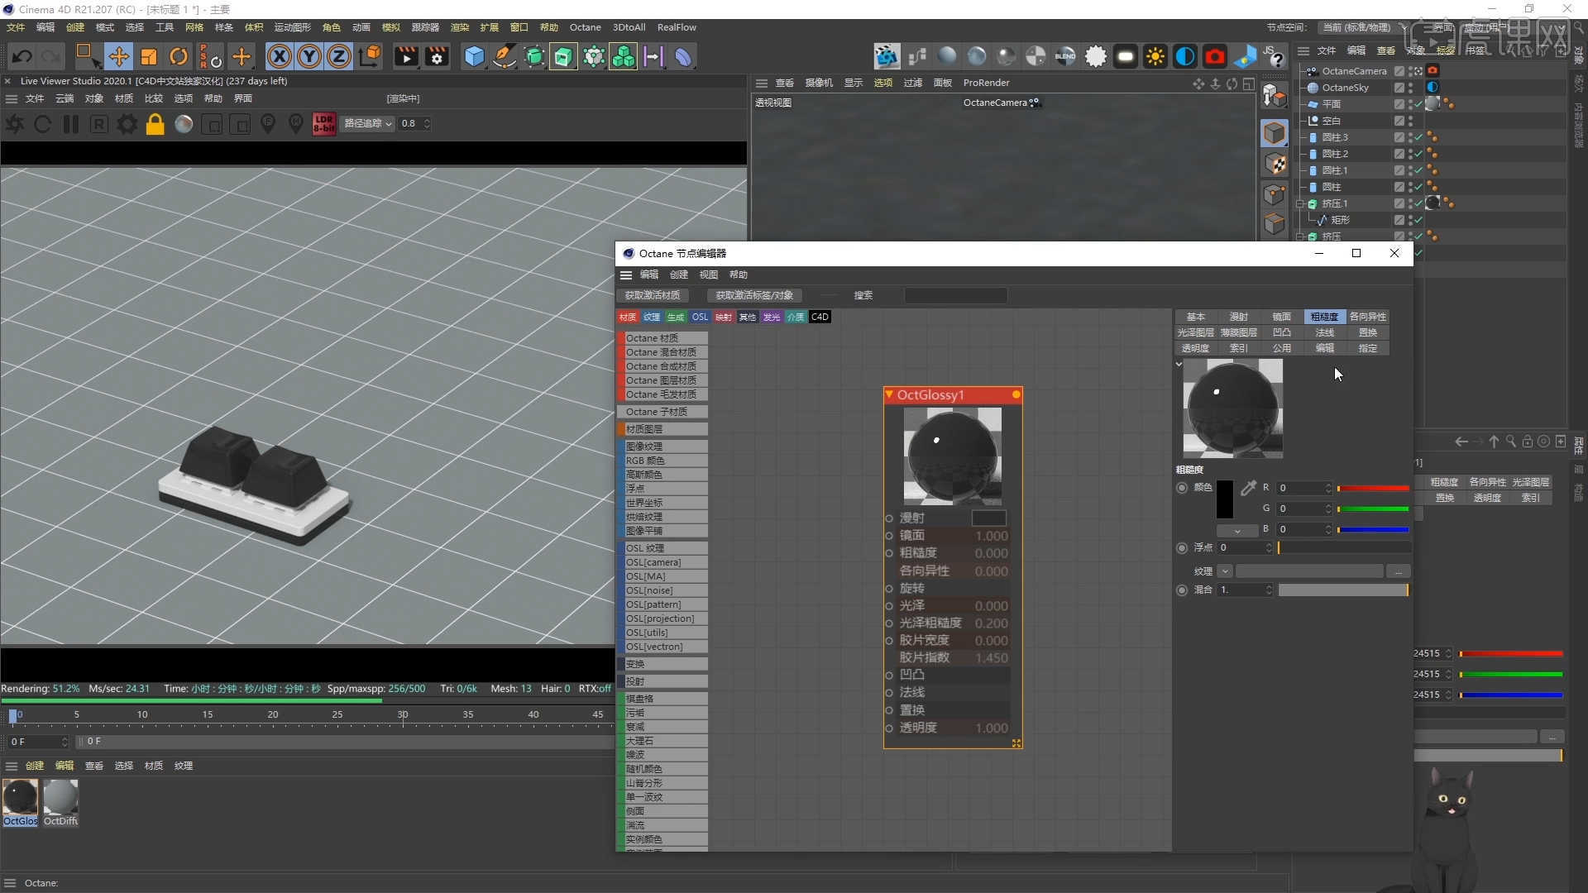Click the make editable icon
The image size is (1588, 893).
pos(1275,96)
